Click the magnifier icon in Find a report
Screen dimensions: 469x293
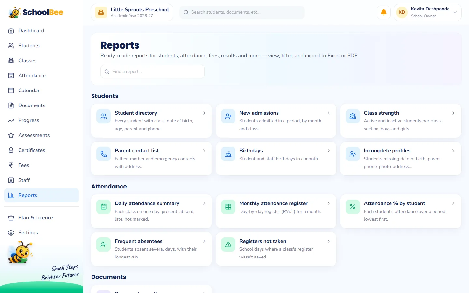[x=107, y=72]
